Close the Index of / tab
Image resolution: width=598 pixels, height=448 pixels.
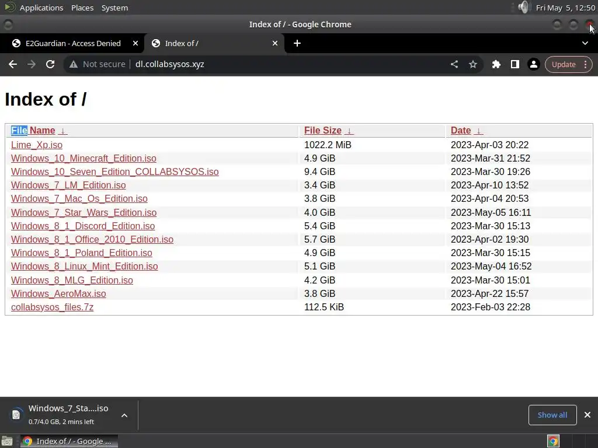click(x=275, y=43)
